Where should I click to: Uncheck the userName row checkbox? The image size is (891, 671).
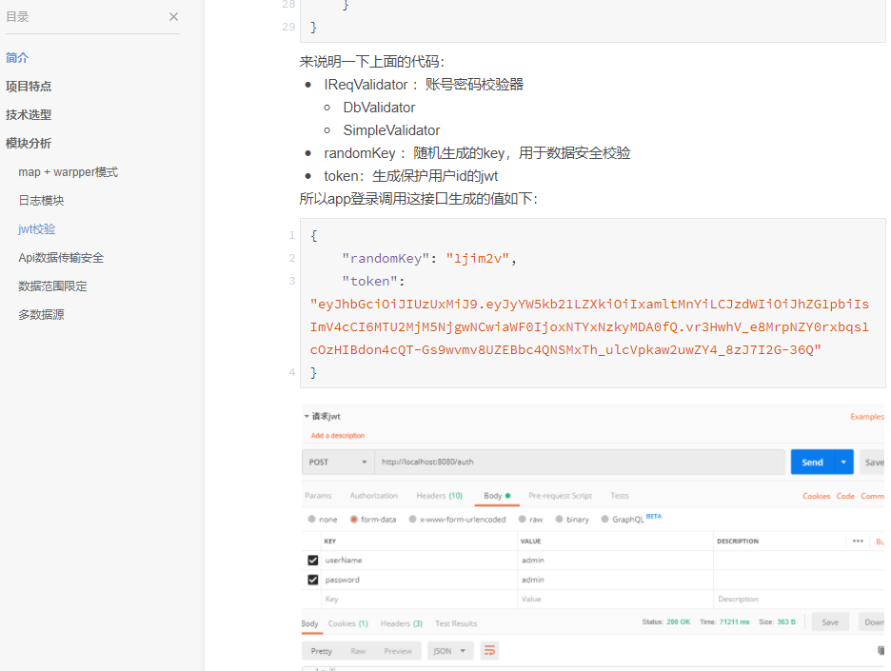click(x=313, y=561)
